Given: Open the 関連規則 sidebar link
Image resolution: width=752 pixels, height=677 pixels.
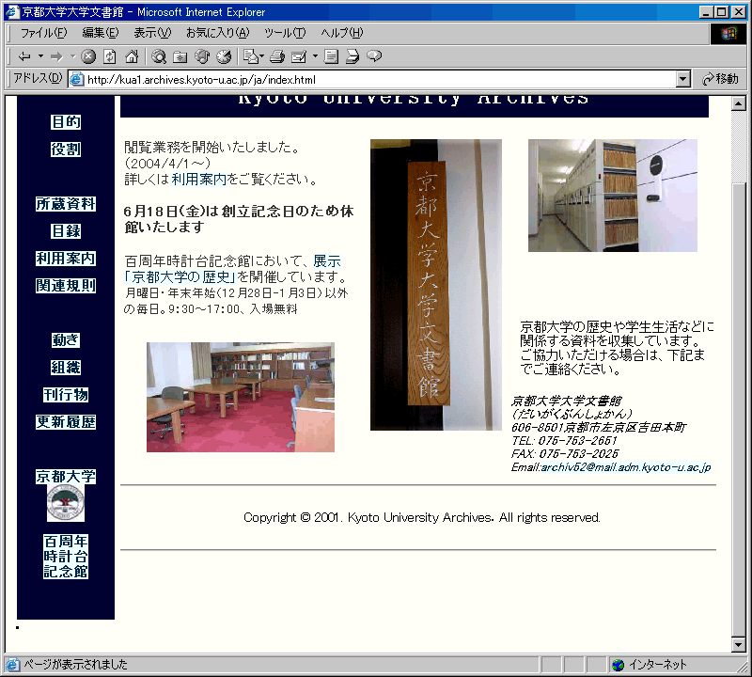Looking at the screenshot, I should (66, 286).
